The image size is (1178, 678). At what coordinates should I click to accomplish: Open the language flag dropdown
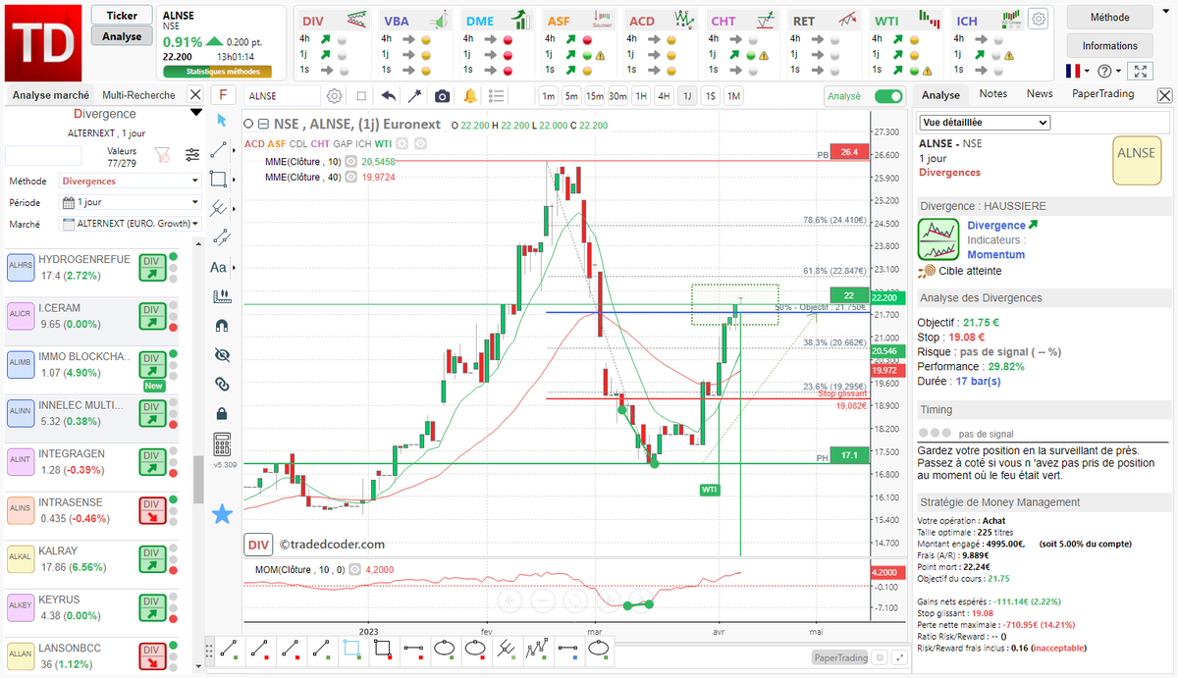coord(1078,71)
